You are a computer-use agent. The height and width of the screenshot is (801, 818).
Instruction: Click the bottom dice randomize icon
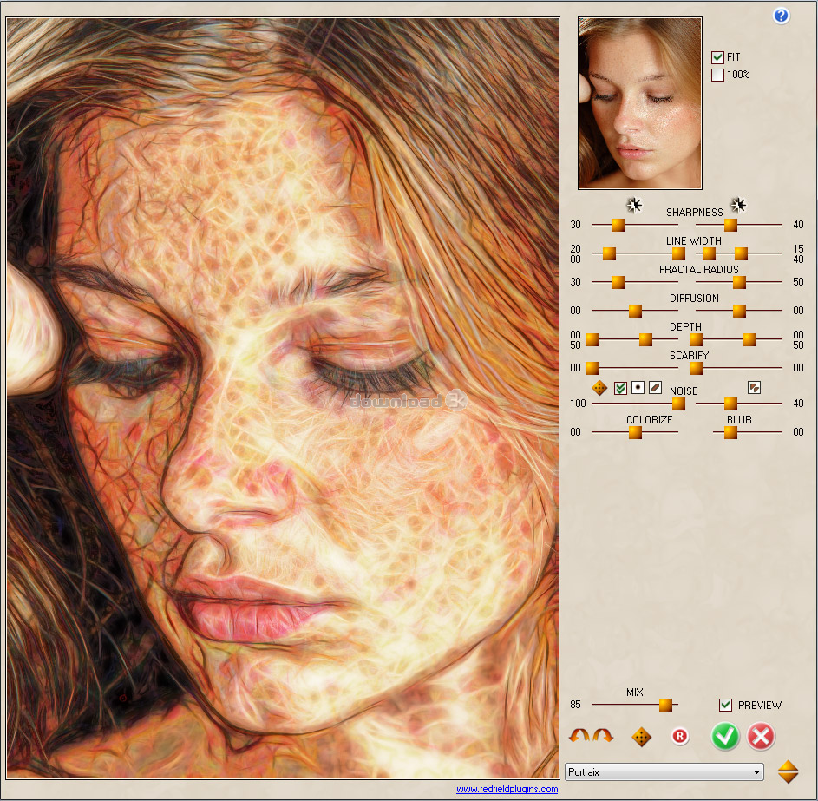coord(641,737)
